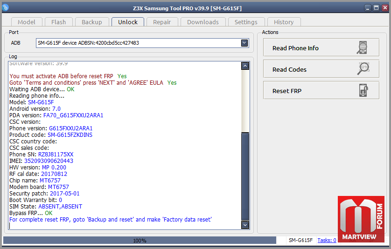Click the 100% progress bar

(x=140, y=240)
